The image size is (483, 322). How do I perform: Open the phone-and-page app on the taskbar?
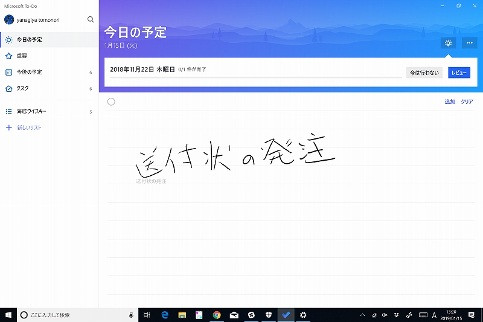click(x=199, y=315)
